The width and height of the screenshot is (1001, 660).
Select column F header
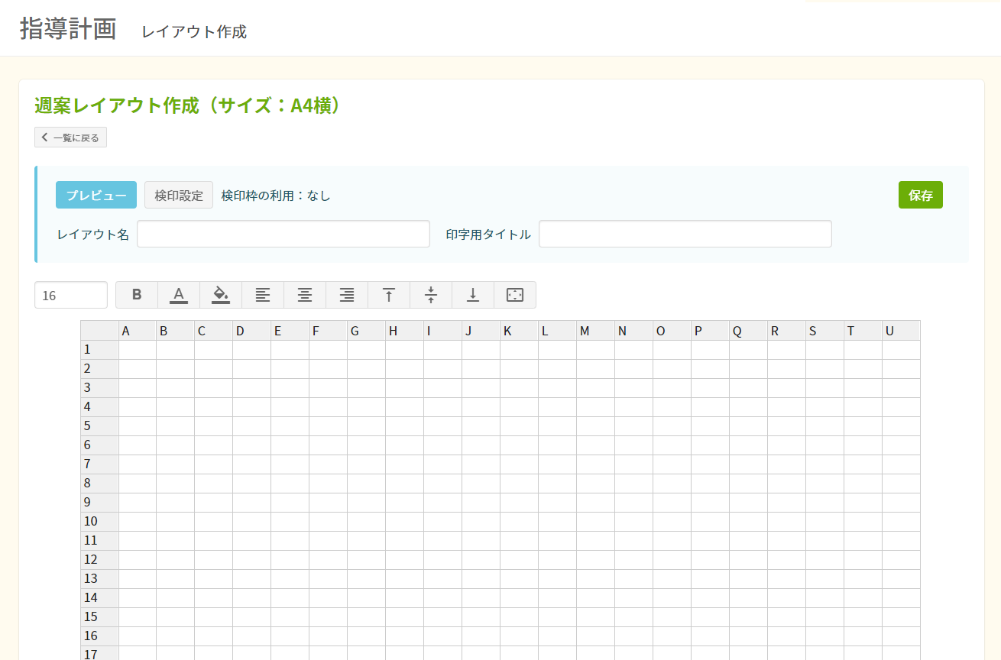329,331
